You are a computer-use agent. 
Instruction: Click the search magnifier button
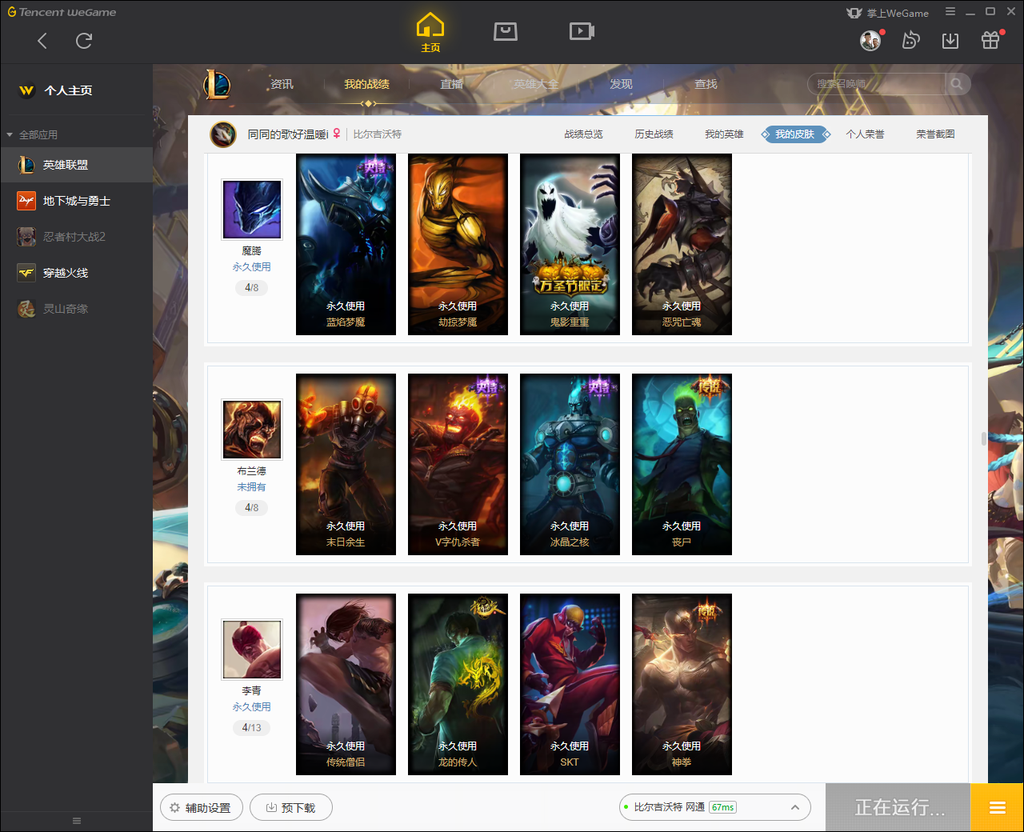[957, 84]
